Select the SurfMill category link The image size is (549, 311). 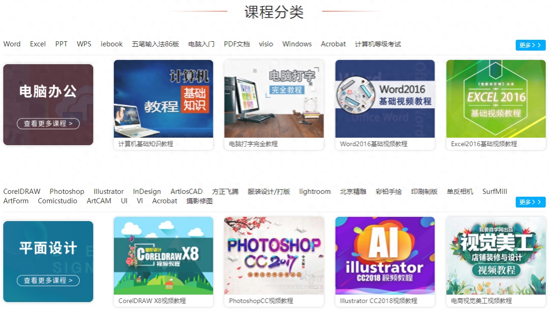tap(495, 192)
